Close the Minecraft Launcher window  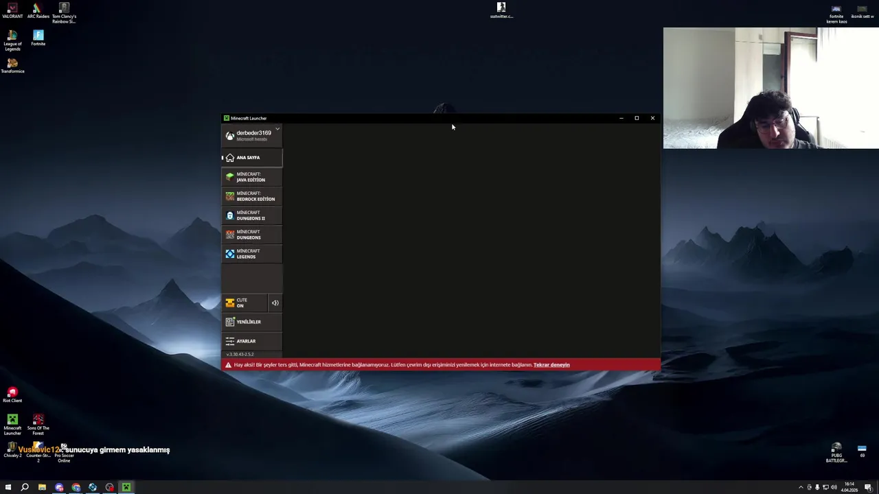click(x=652, y=118)
